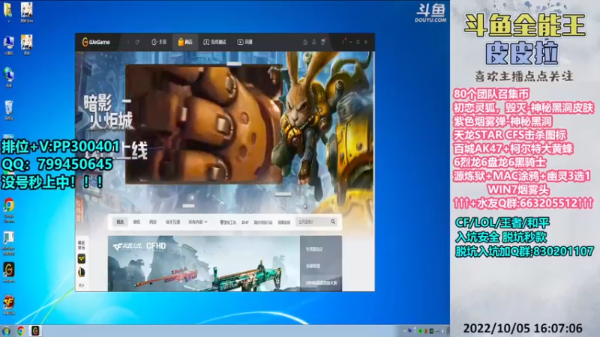Click the WeGame icon on taskbar

point(35,331)
